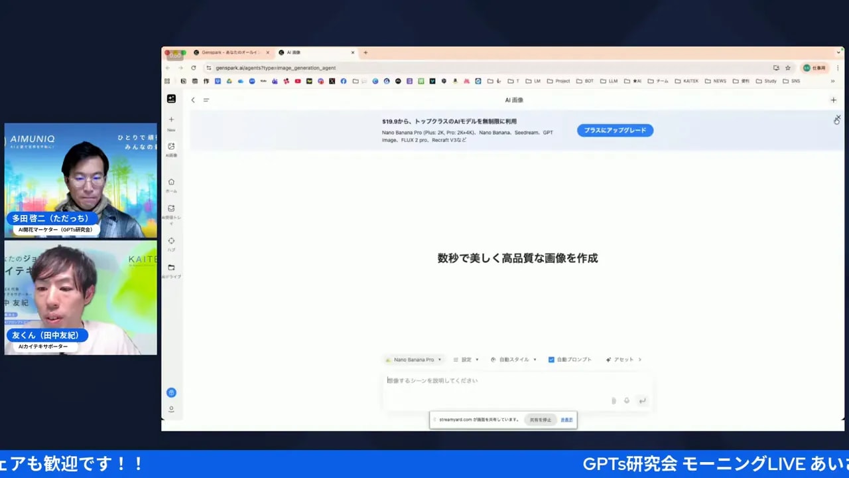Click the send arrow icon in the prompt box

[642, 400]
